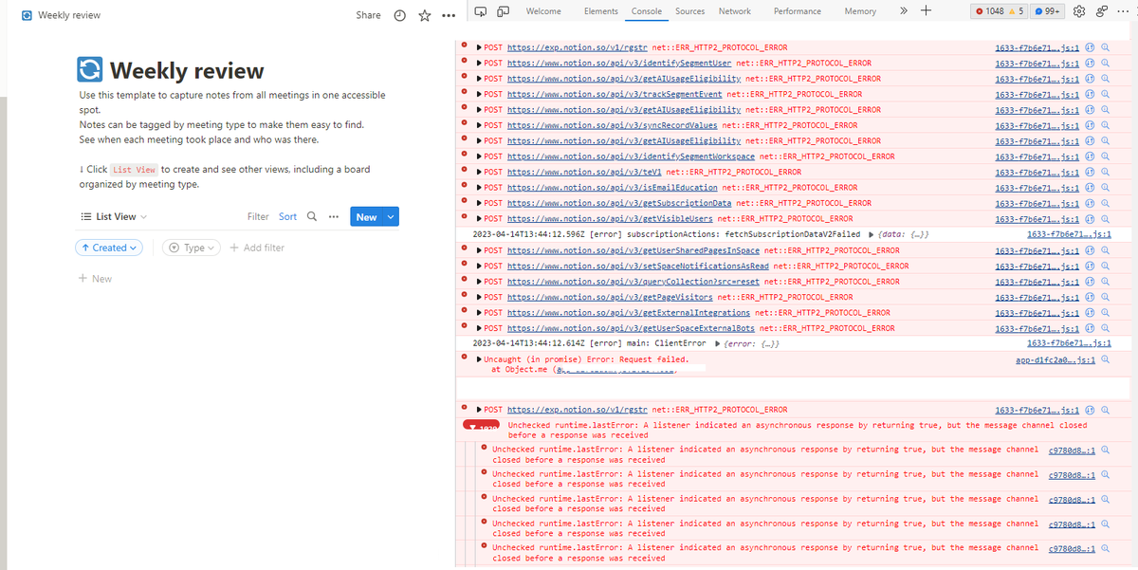
Task: Expand the Uncaught (in promise) error
Action: 479,360
